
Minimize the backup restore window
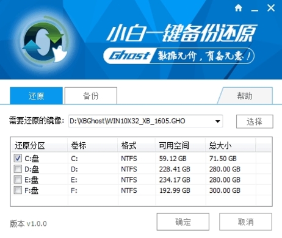[255, 10]
